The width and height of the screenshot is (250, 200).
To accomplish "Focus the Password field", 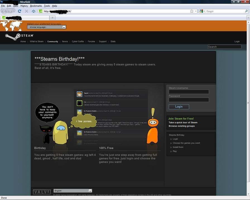I will [x=189, y=100].
